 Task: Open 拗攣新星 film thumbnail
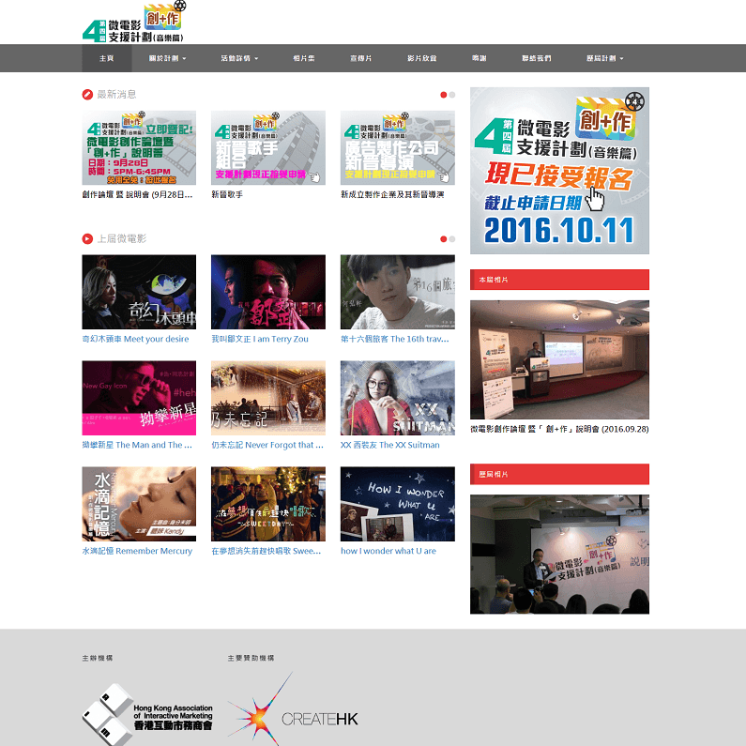tap(139, 398)
